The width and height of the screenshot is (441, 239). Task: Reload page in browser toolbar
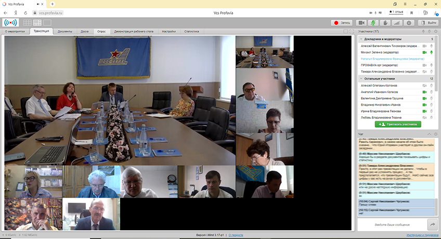(25, 13)
